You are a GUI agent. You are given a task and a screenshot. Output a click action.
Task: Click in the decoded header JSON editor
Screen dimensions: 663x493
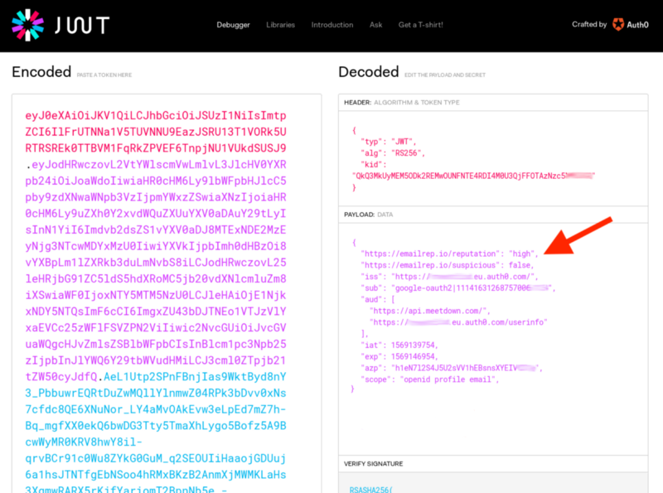pos(493,158)
